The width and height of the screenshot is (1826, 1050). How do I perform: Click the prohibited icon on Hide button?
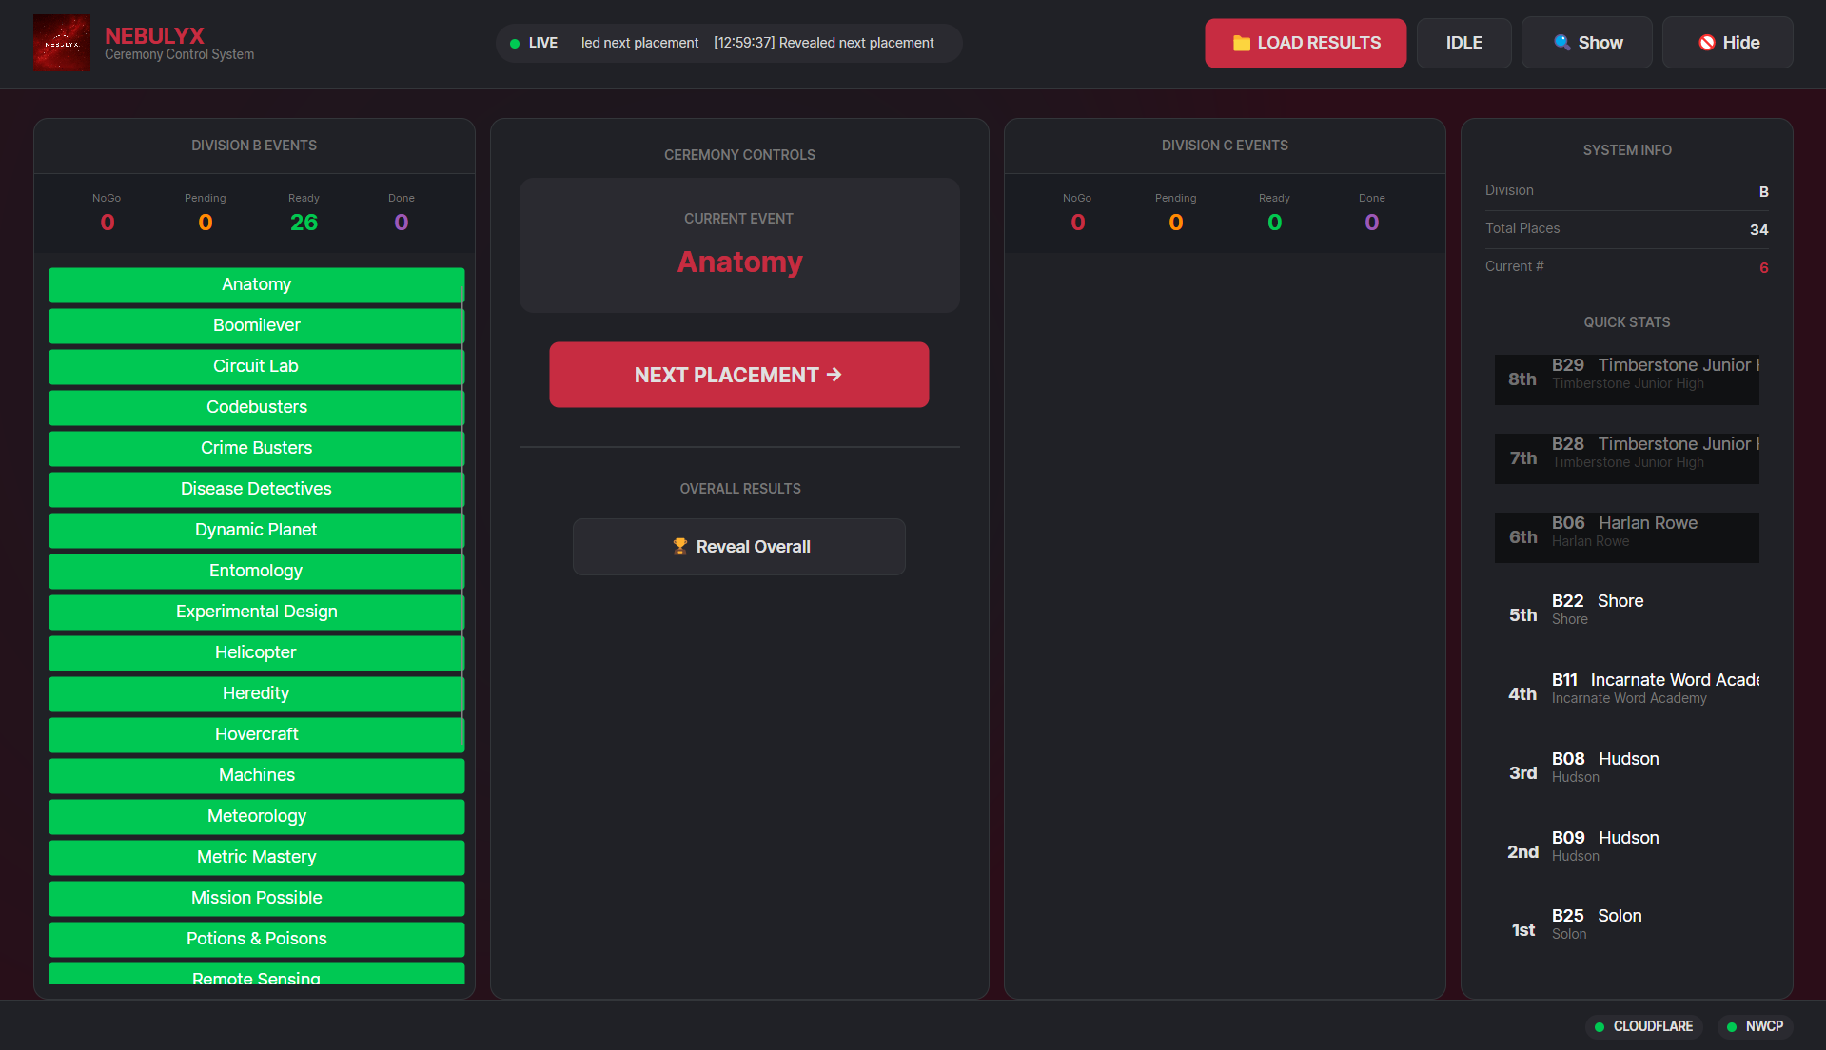click(x=1707, y=42)
